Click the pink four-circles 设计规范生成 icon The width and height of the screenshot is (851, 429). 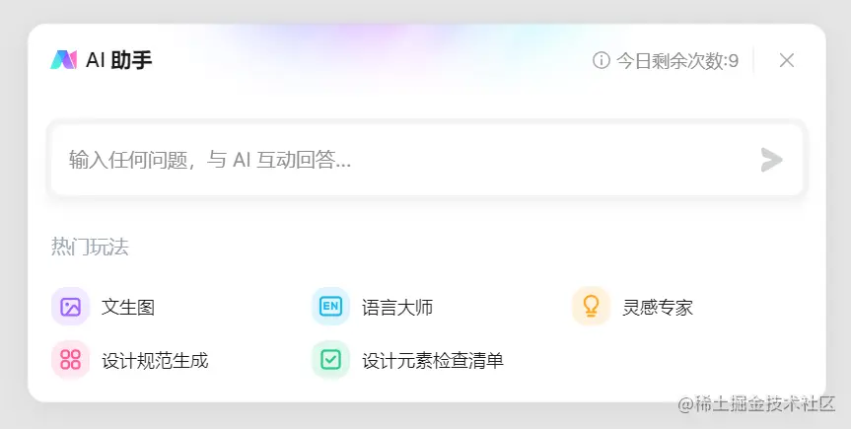point(71,360)
